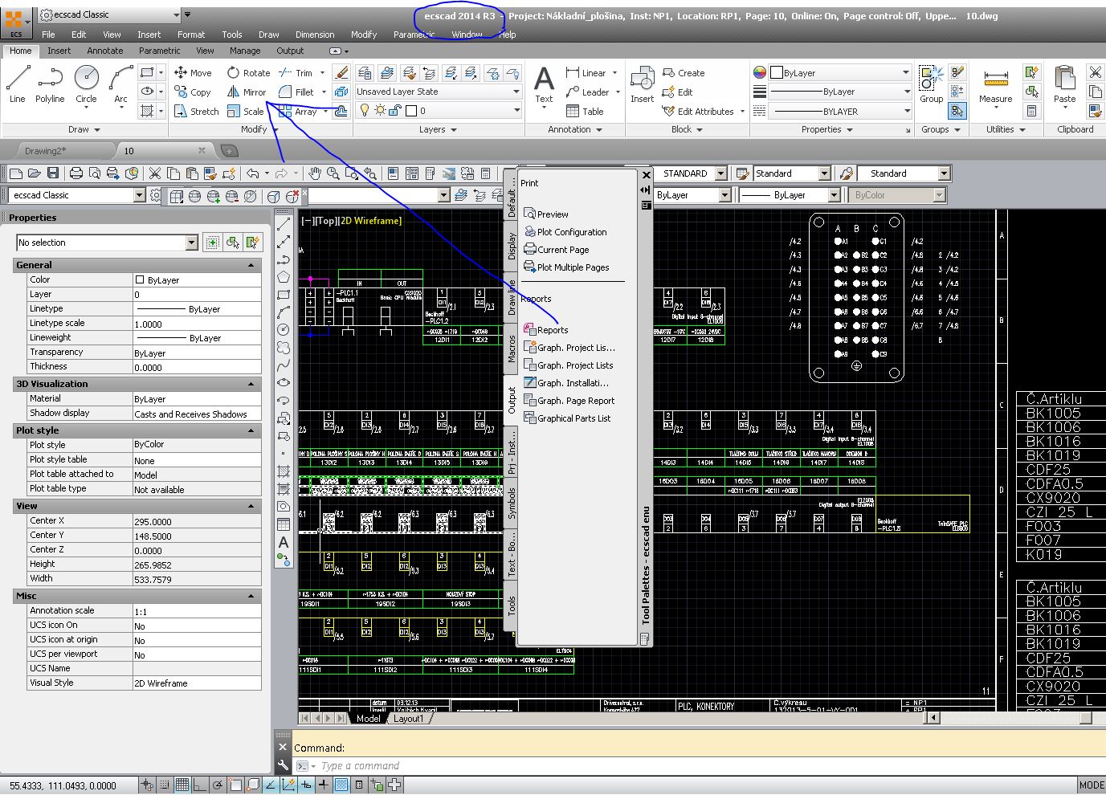Use the Rotate tool in Modify panel

point(248,72)
